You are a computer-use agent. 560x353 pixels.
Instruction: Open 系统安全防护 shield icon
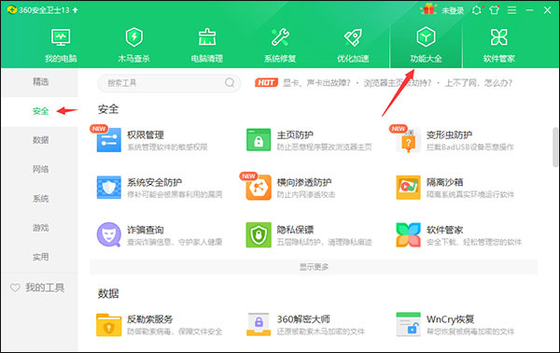(108, 187)
